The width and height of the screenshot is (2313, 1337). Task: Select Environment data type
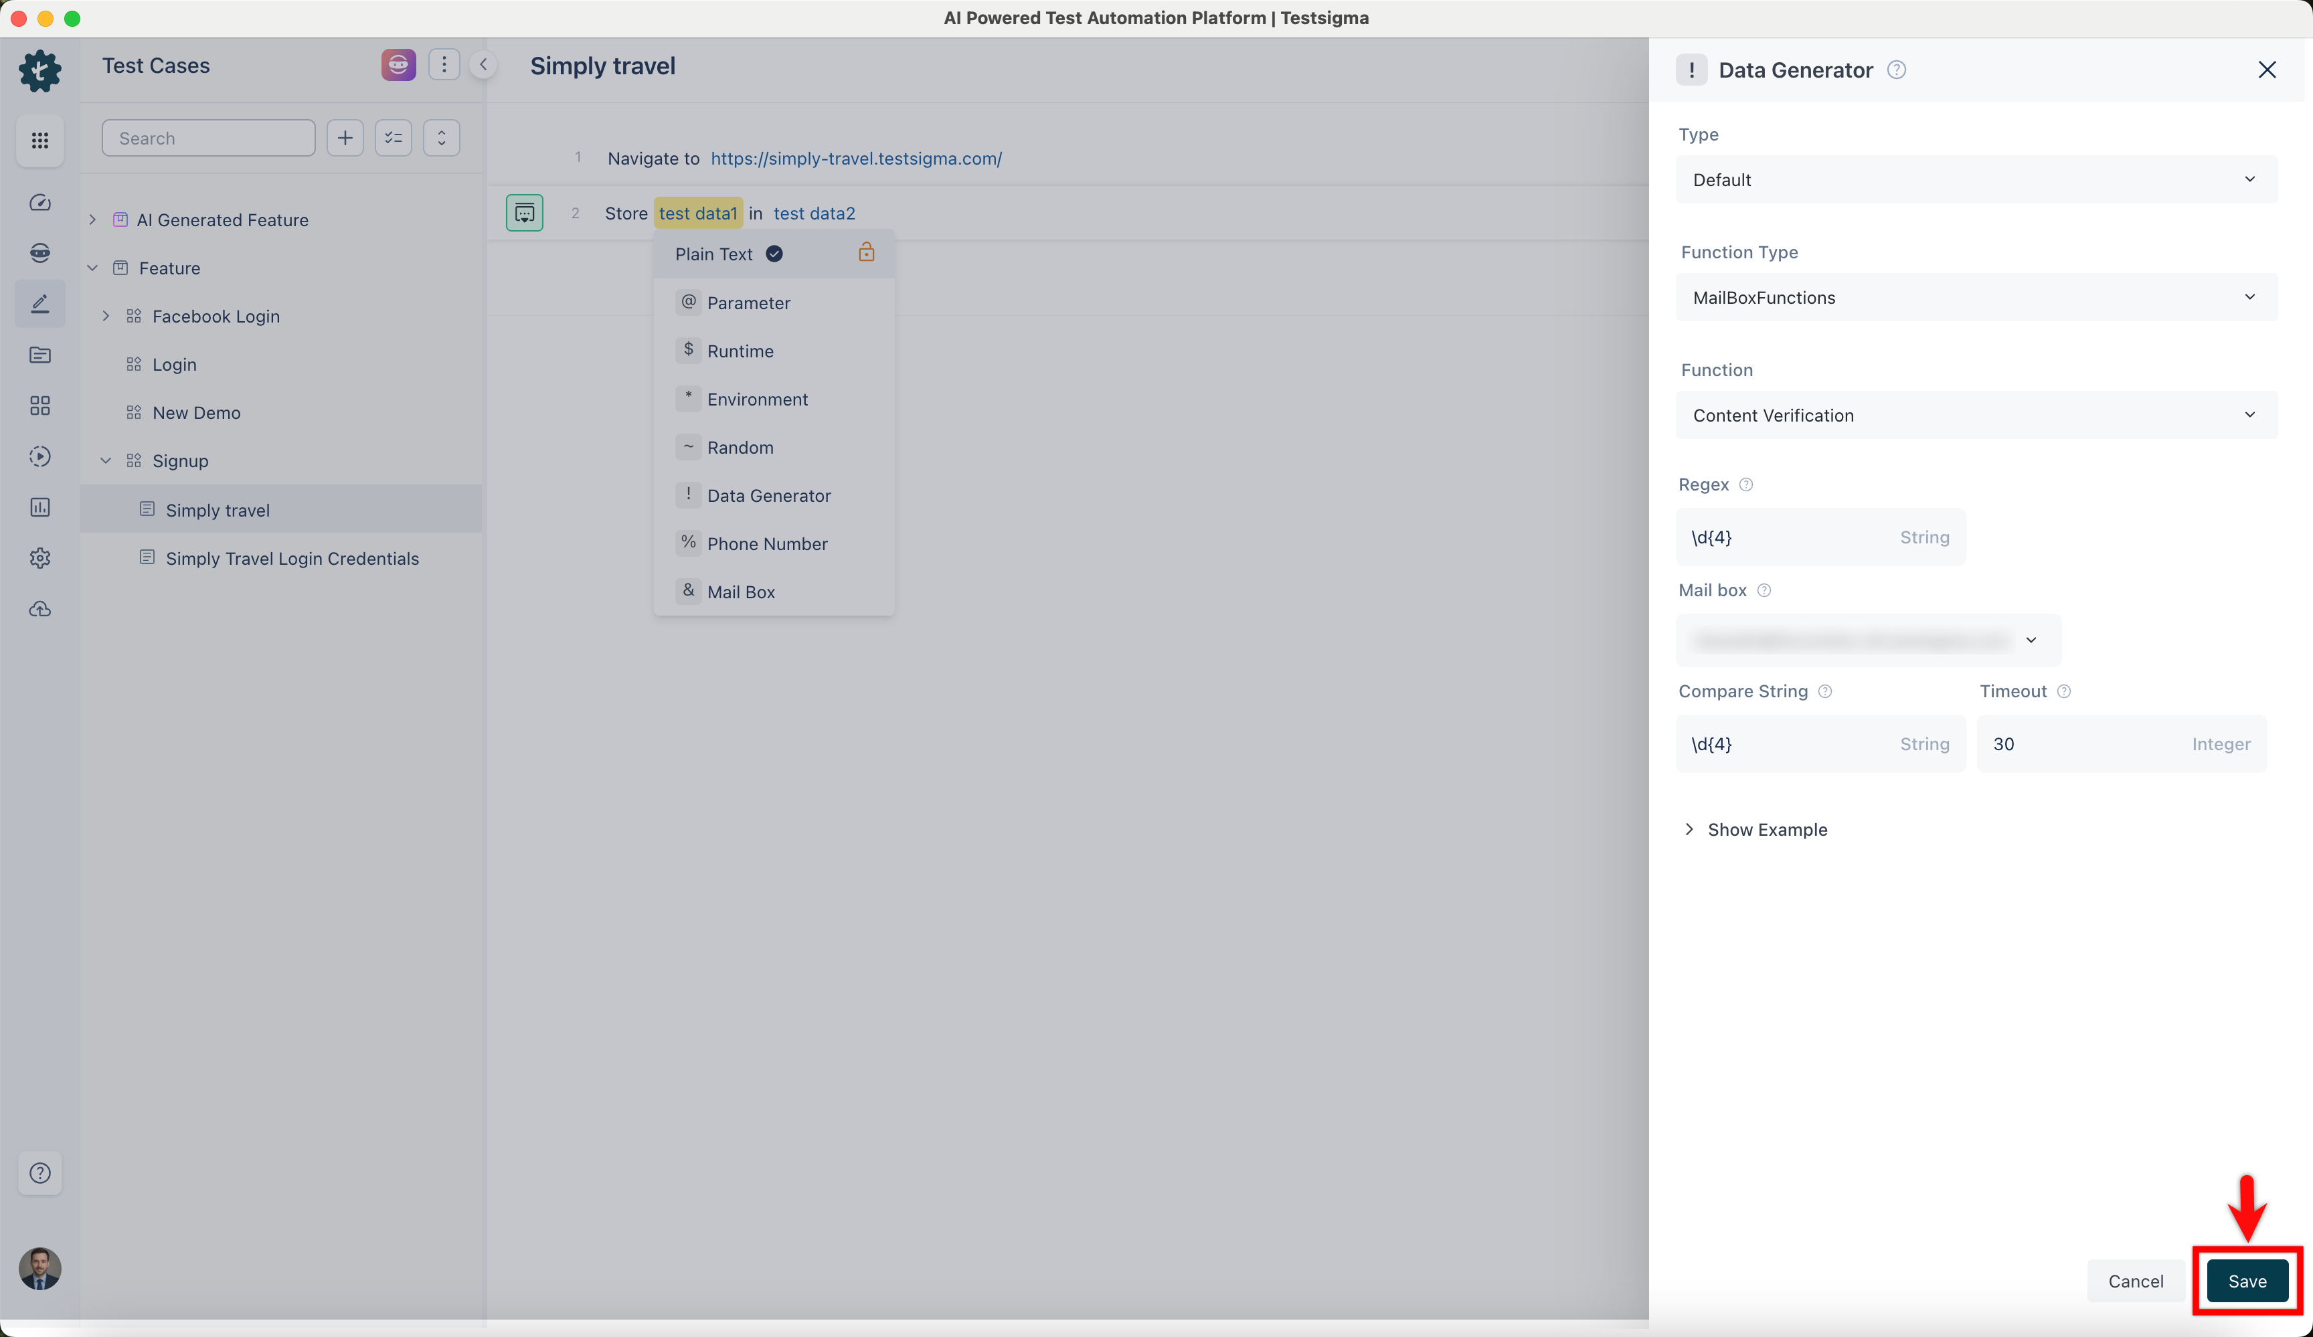pyautogui.click(x=774, y=399)
